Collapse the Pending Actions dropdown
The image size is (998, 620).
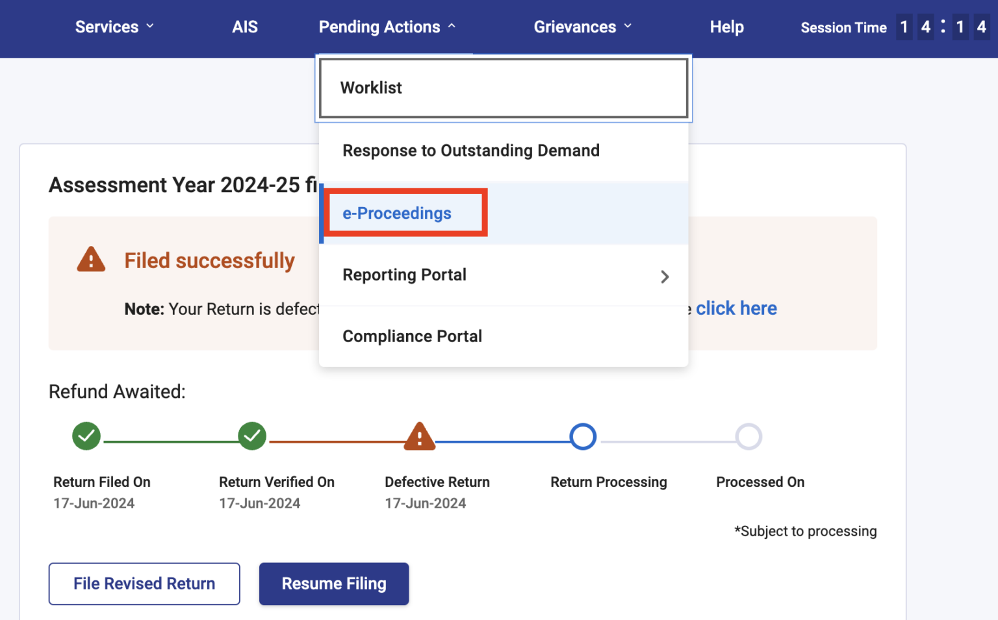point(387,27)
